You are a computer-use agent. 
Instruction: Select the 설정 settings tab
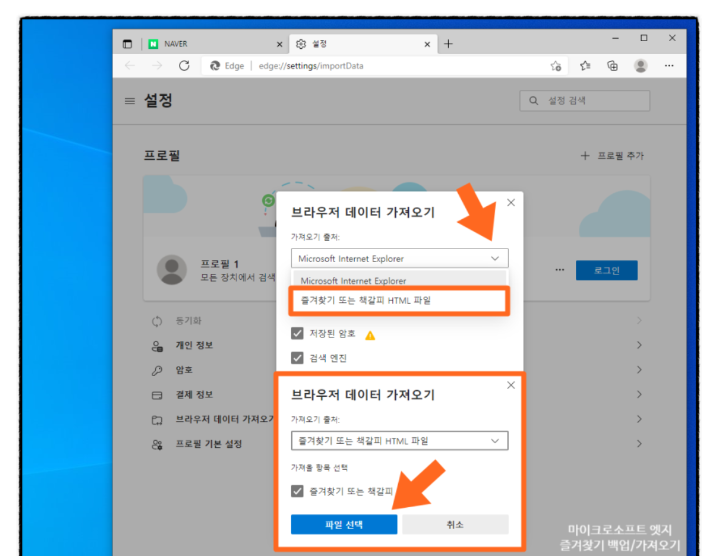363,44
